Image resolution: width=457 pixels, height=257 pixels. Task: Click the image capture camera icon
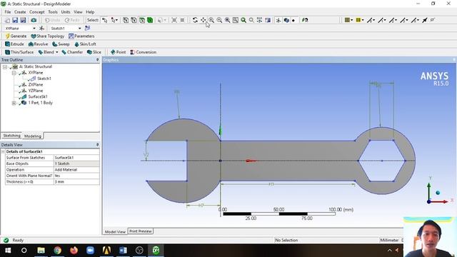34,20
